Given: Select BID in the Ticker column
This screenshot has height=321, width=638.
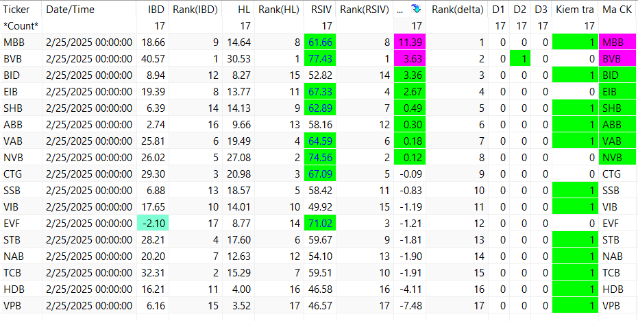Looking at the screenshot, I should tap(12, 75).
